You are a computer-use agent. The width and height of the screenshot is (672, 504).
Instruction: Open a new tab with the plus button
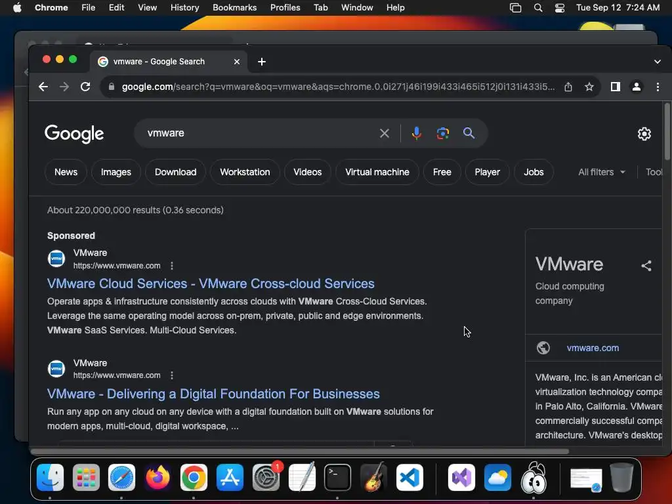pos(262,62)
